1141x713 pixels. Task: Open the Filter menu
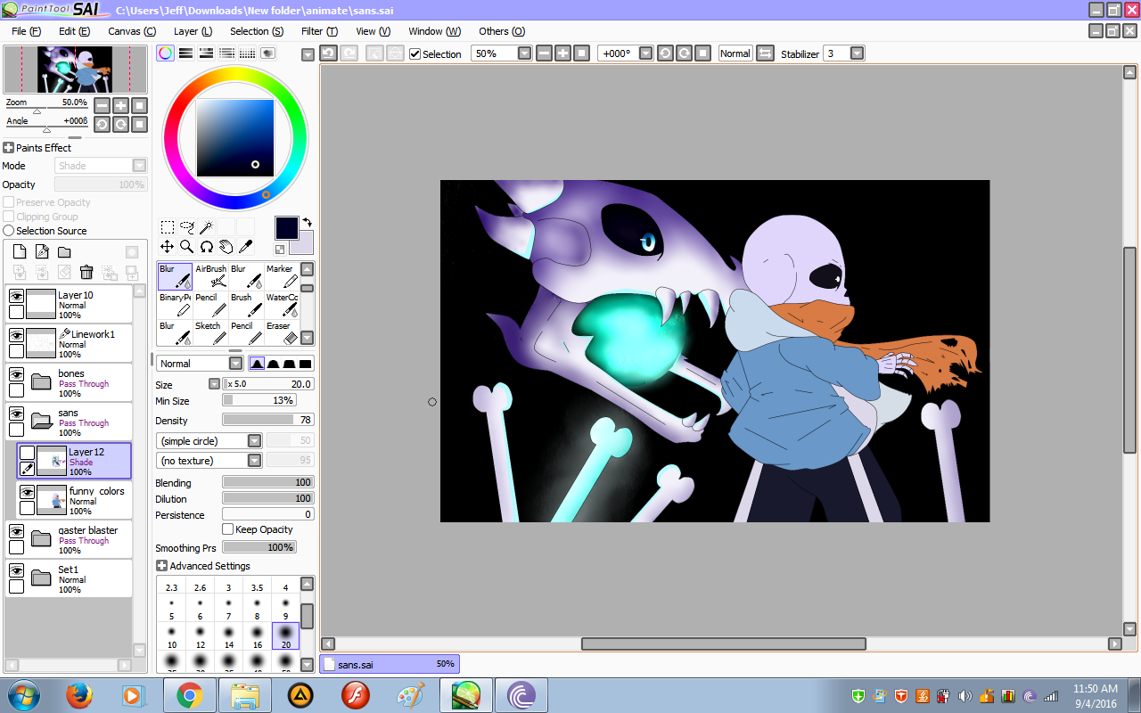[319, 31]
